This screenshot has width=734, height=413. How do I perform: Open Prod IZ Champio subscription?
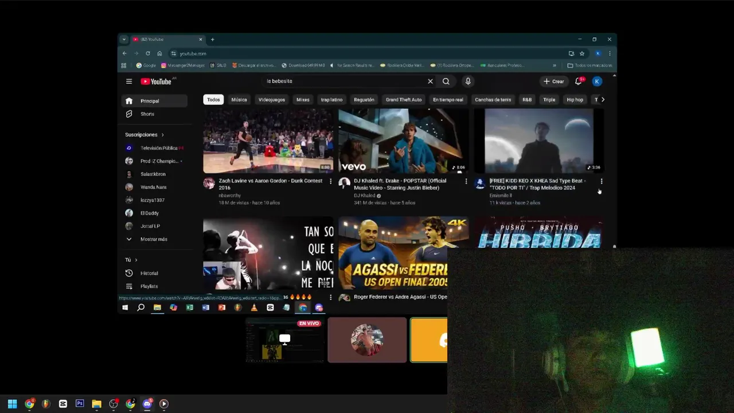(x=154, y=161)
